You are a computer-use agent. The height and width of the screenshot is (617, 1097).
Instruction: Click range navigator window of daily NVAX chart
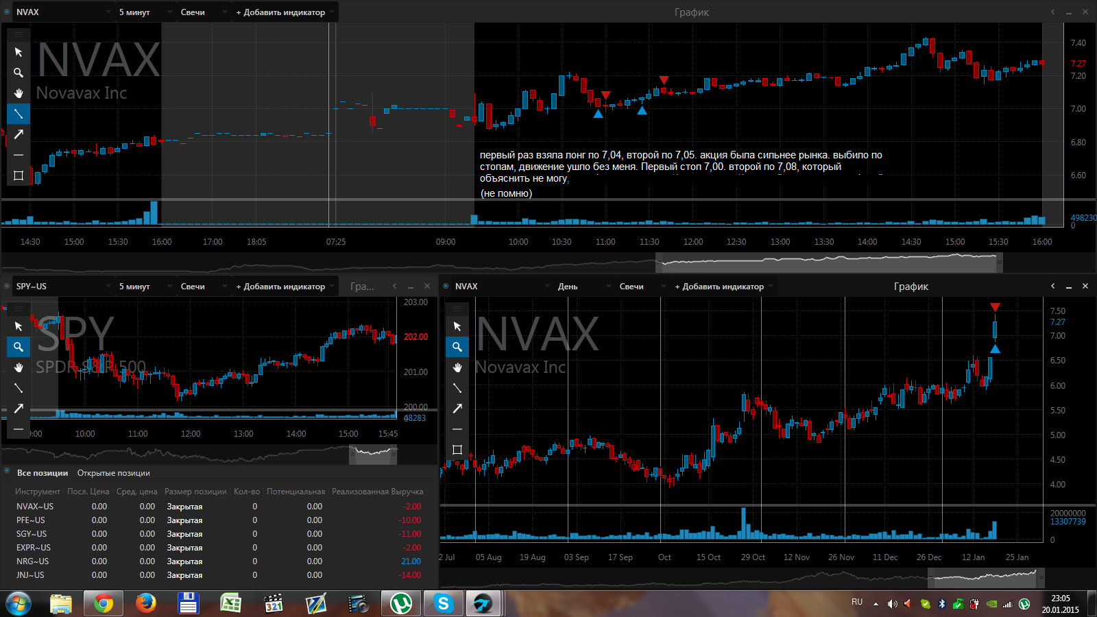[985, 577]
